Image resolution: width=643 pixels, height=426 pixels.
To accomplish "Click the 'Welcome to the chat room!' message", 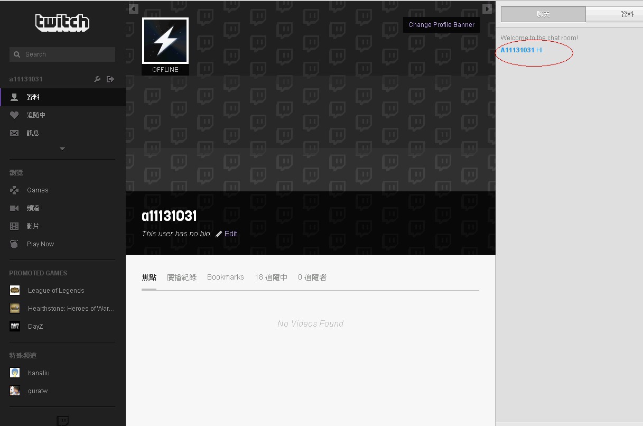I will tap(539, 38).
